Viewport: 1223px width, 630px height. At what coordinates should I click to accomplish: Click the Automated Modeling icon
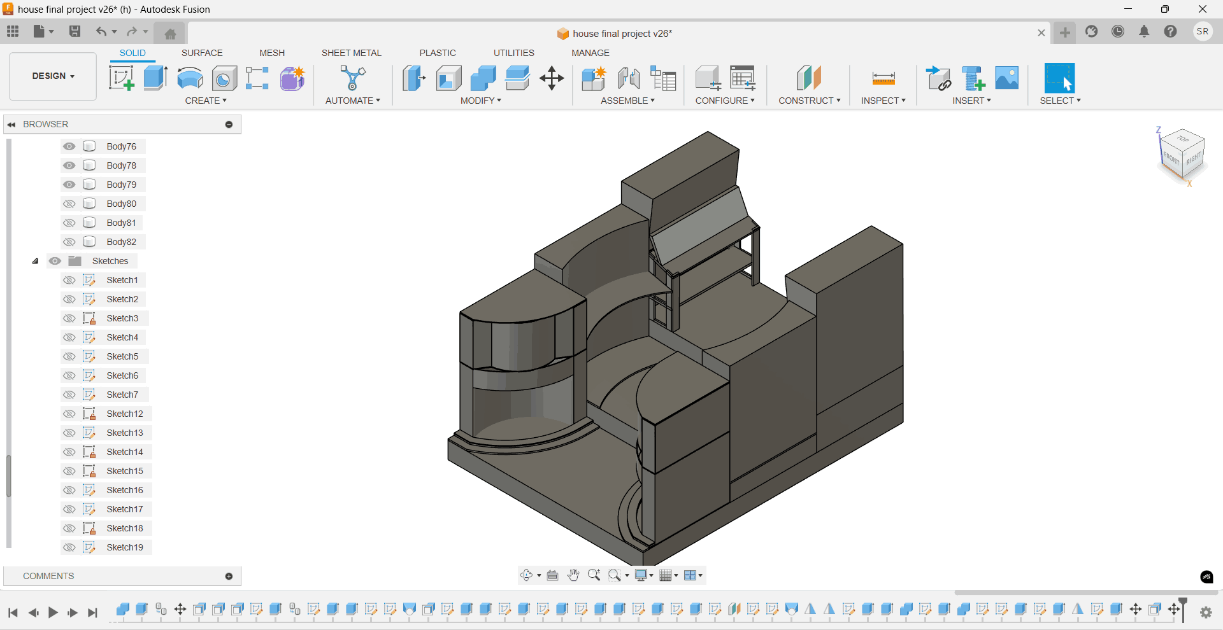coord(352,78)
